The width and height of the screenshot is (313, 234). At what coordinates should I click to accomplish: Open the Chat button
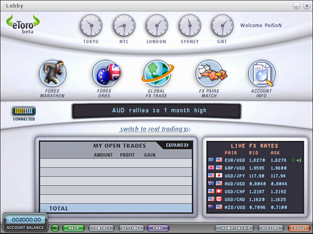(x=158, y=228)
